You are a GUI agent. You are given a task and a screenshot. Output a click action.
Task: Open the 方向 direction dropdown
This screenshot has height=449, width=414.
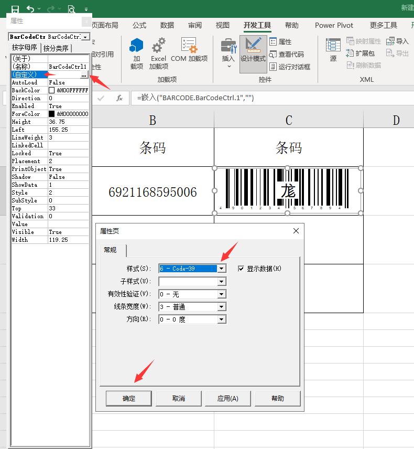(222, 319)
